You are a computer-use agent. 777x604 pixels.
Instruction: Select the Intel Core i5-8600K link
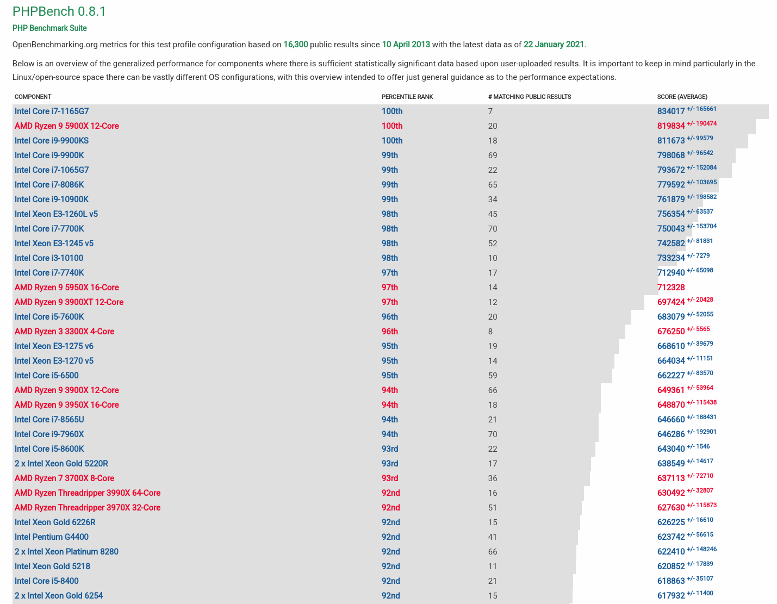[49, 449]
